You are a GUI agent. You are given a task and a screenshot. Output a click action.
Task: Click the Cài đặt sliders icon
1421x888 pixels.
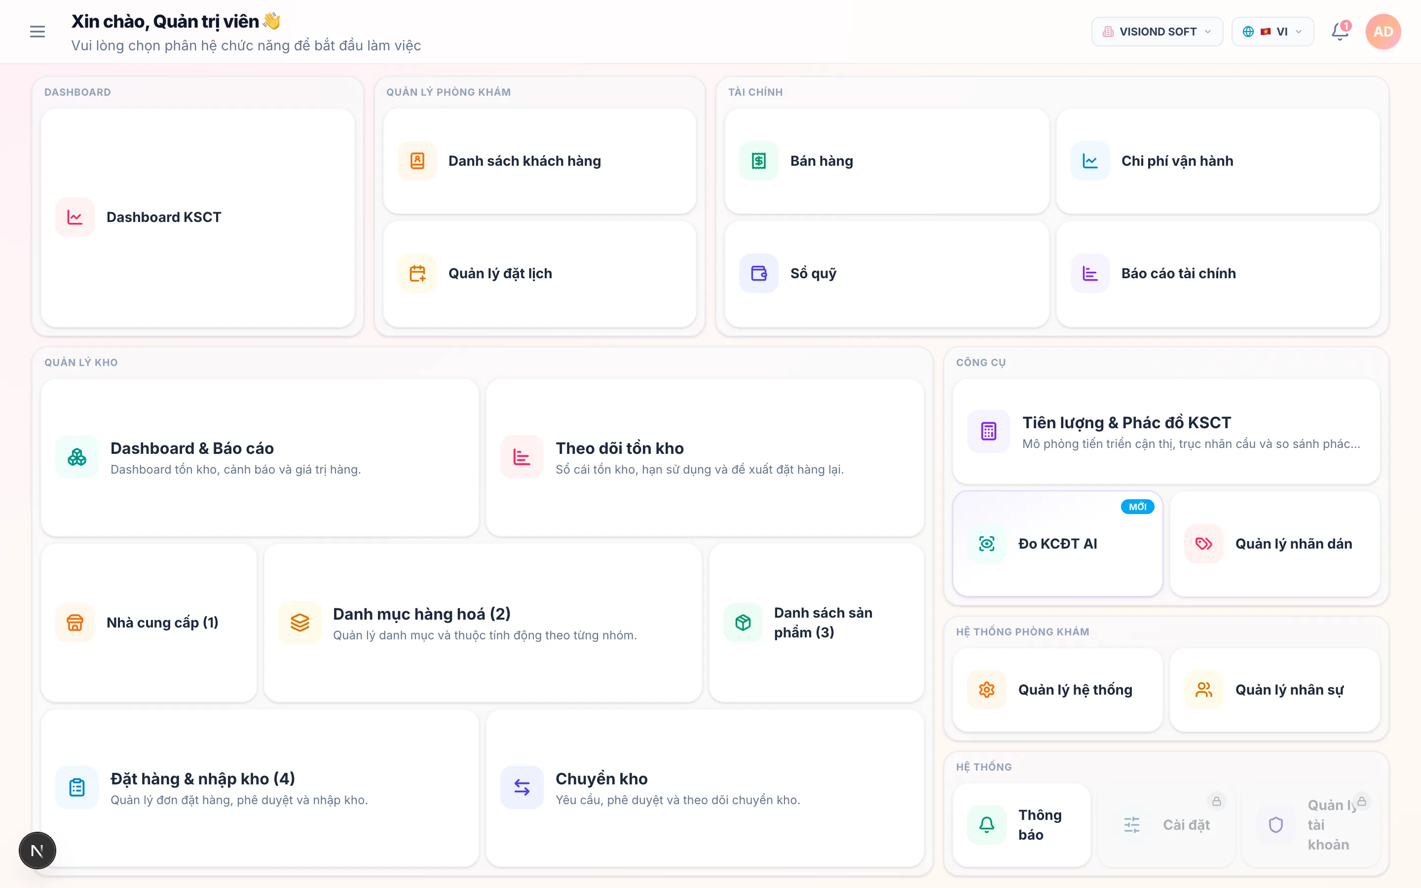click(x=1131, y=825)
